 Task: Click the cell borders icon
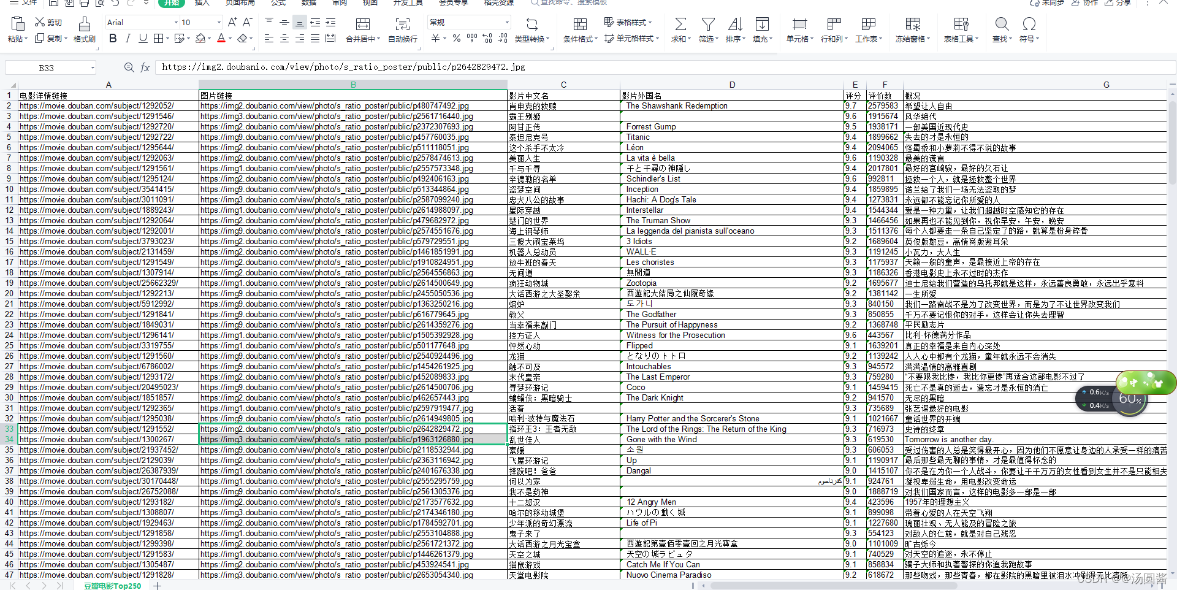(x=158, y=38)
